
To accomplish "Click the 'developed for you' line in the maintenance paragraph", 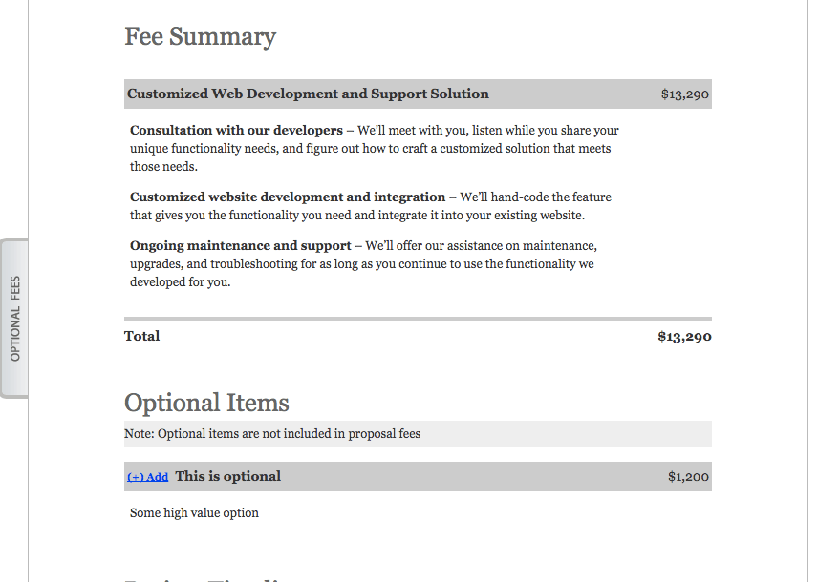I will 180,281.
